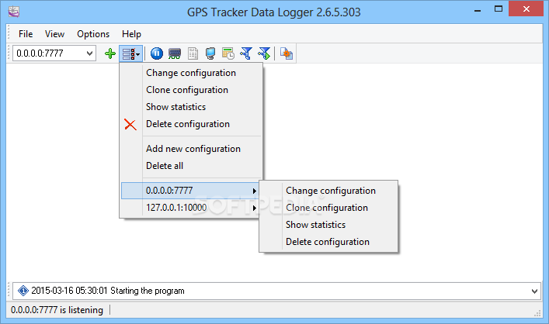Click the documents with orange gear icon

point(287,53)
